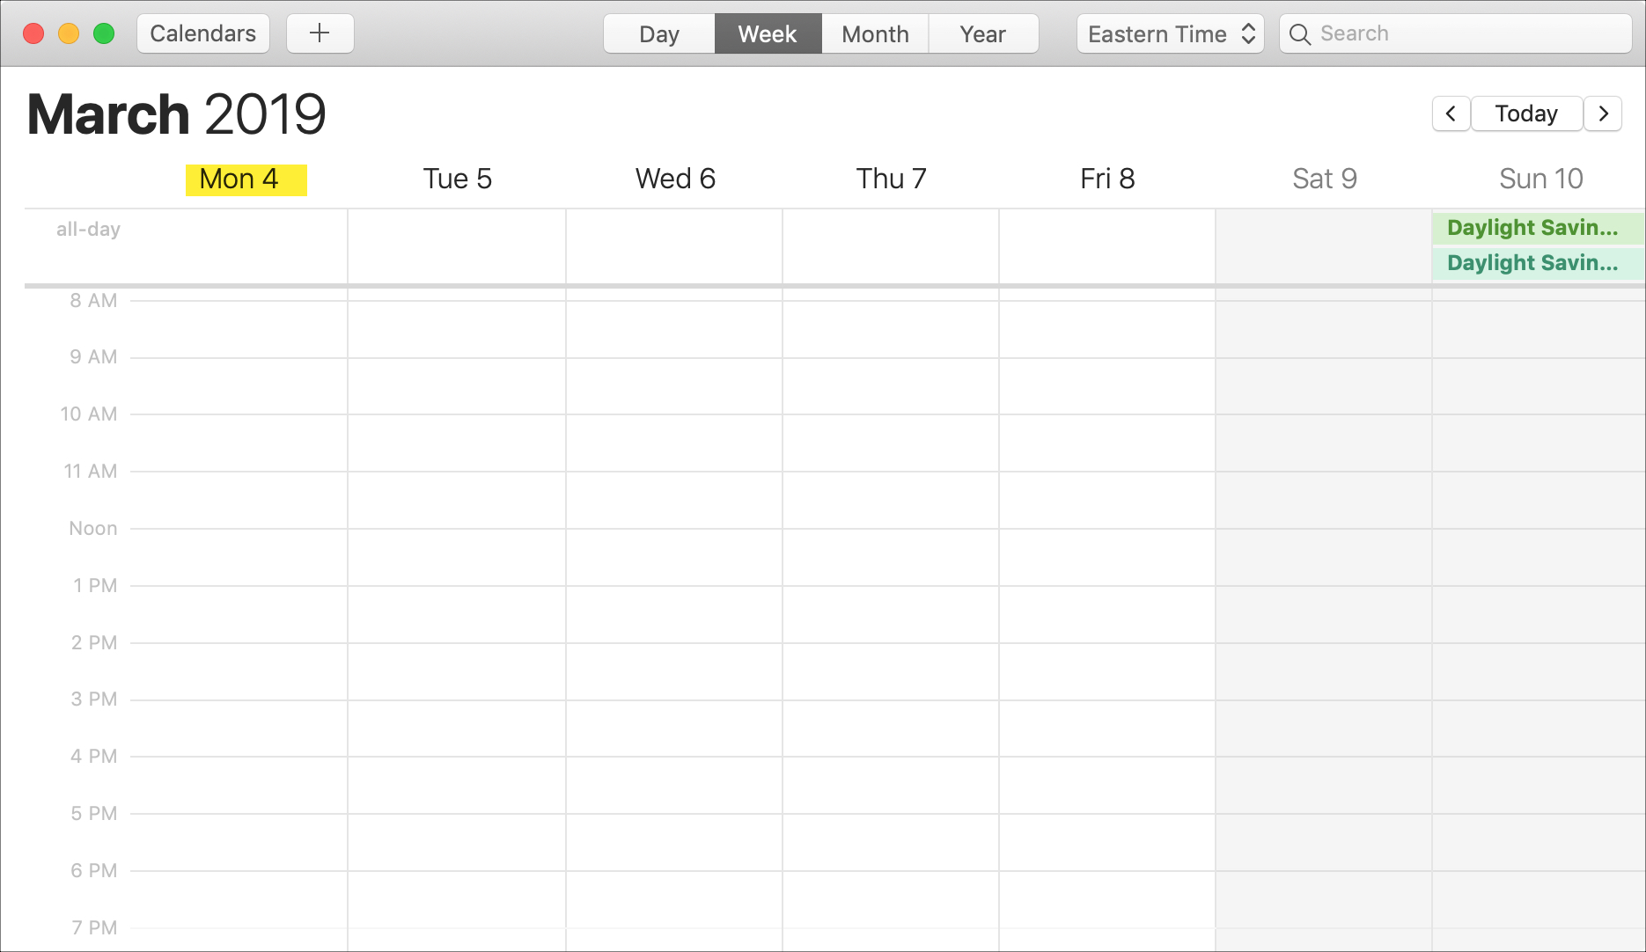Switch to Month view

pos(875,33)
